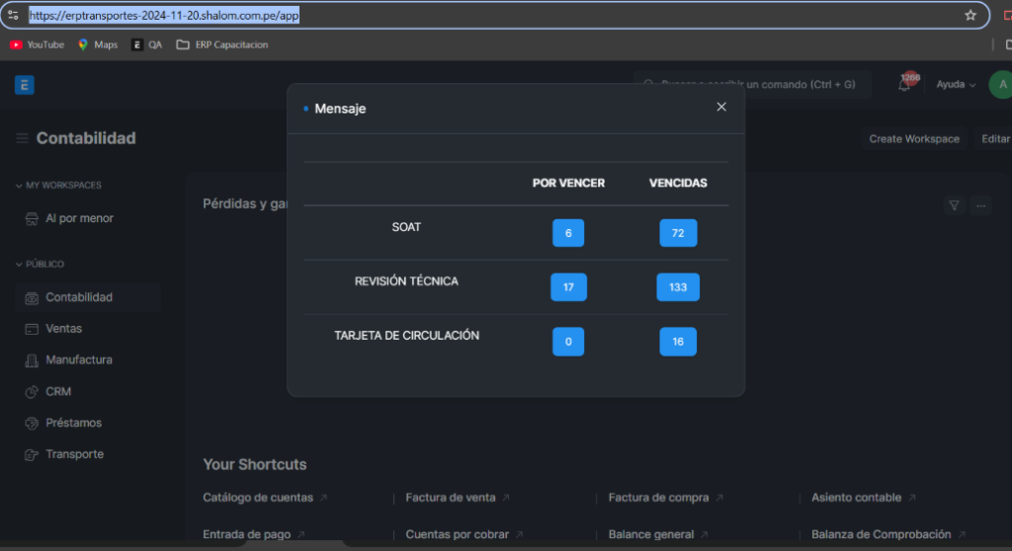Open the Transporte workspace
Screen dimensions: 1012x551
point(74,454)
